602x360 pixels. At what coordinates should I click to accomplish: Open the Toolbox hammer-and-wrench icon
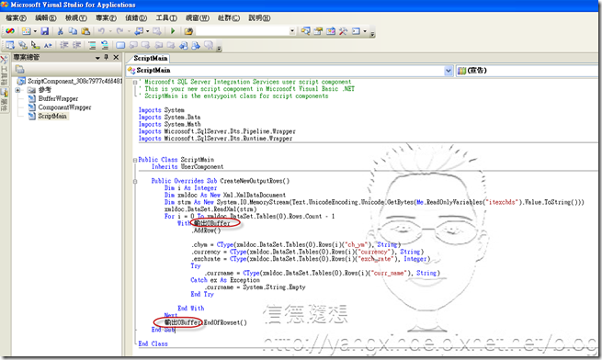343,31
